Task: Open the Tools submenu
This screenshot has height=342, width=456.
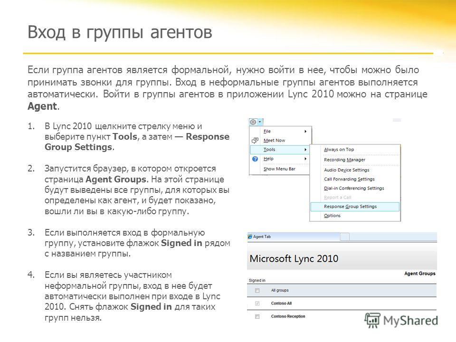Action: coord(281,150)
